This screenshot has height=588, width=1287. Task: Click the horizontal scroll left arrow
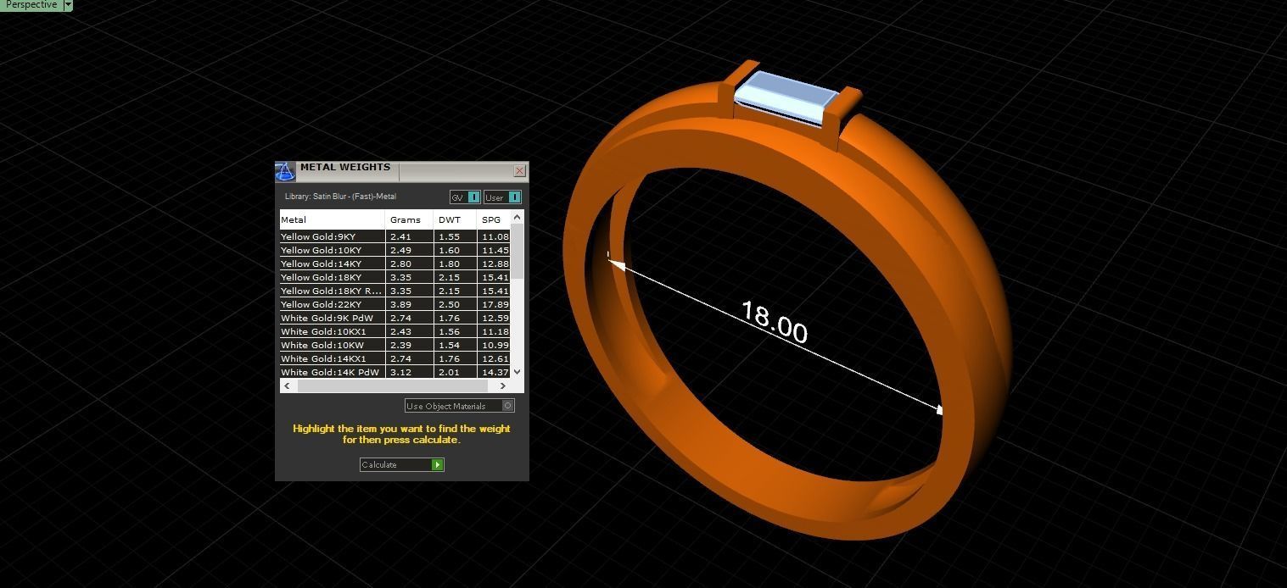click(x=288, y=386)
